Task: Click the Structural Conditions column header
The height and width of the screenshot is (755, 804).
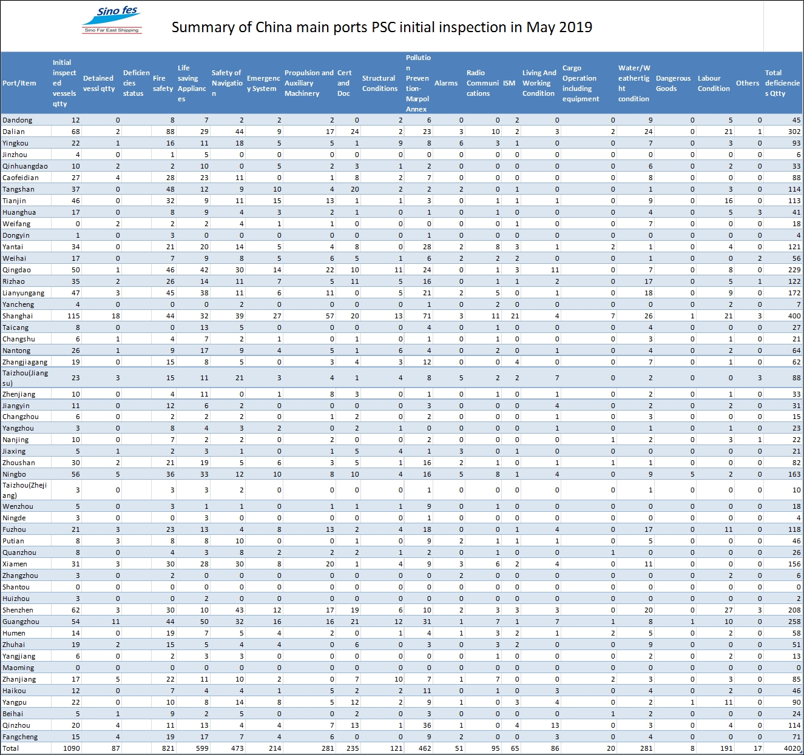Action: (380, 83)
